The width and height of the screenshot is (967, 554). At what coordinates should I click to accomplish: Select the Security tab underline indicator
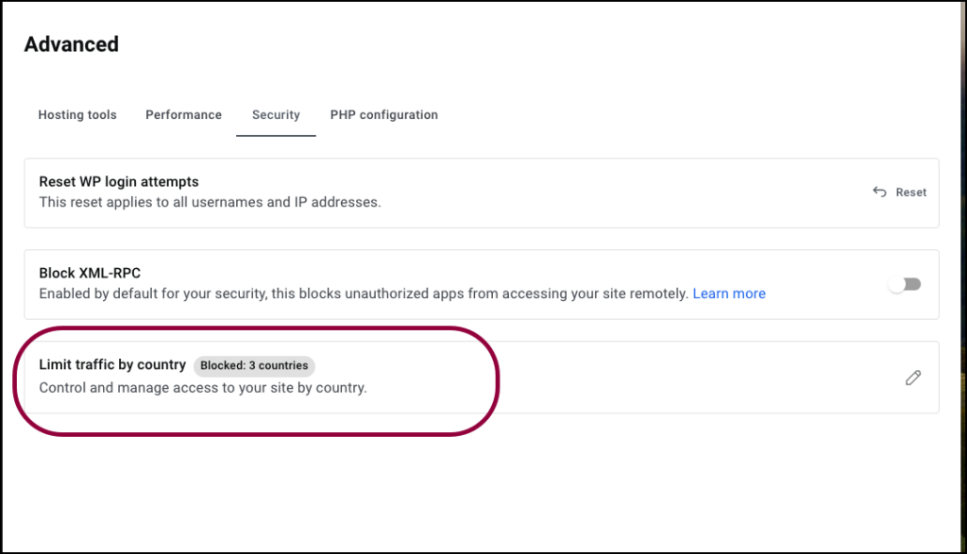coord(275,135)
